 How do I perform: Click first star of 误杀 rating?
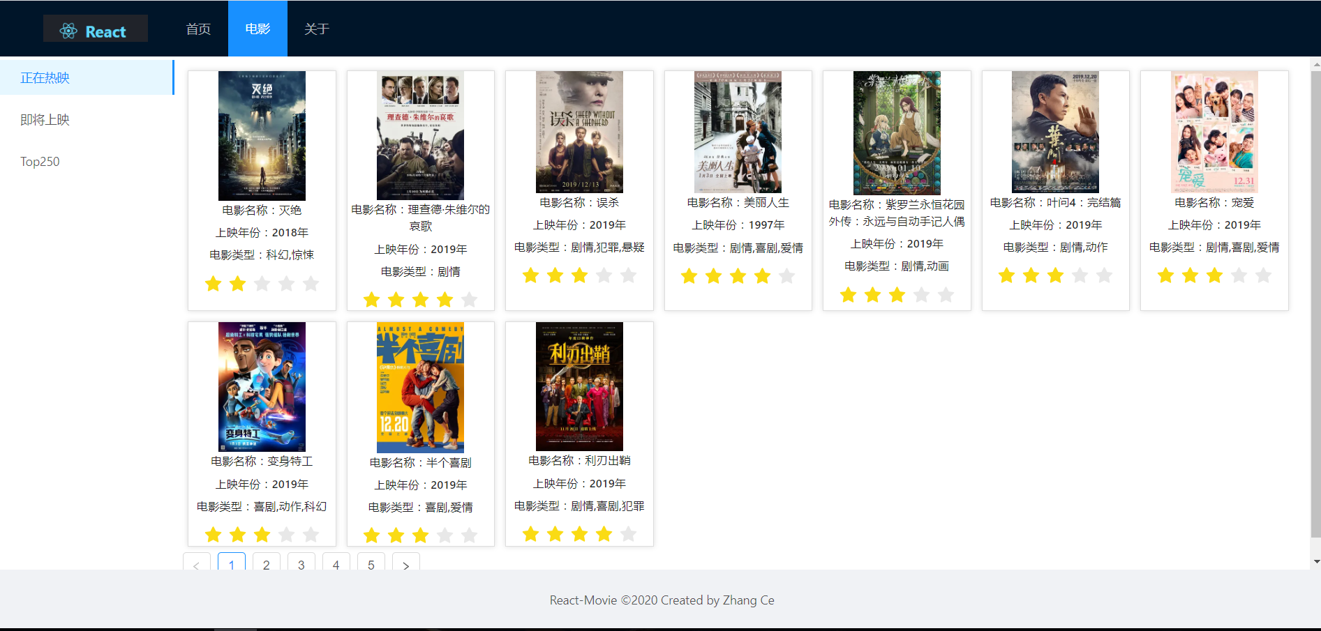click(531, 275)
